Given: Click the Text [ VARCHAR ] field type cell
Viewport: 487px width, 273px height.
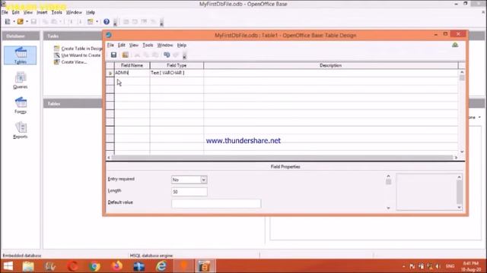Looking at the screenshot, I should click(x=177, y=73).
